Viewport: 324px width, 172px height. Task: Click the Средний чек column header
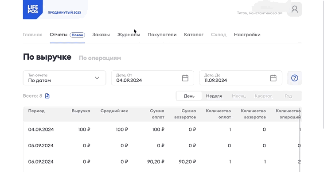[x=114, y=111]
